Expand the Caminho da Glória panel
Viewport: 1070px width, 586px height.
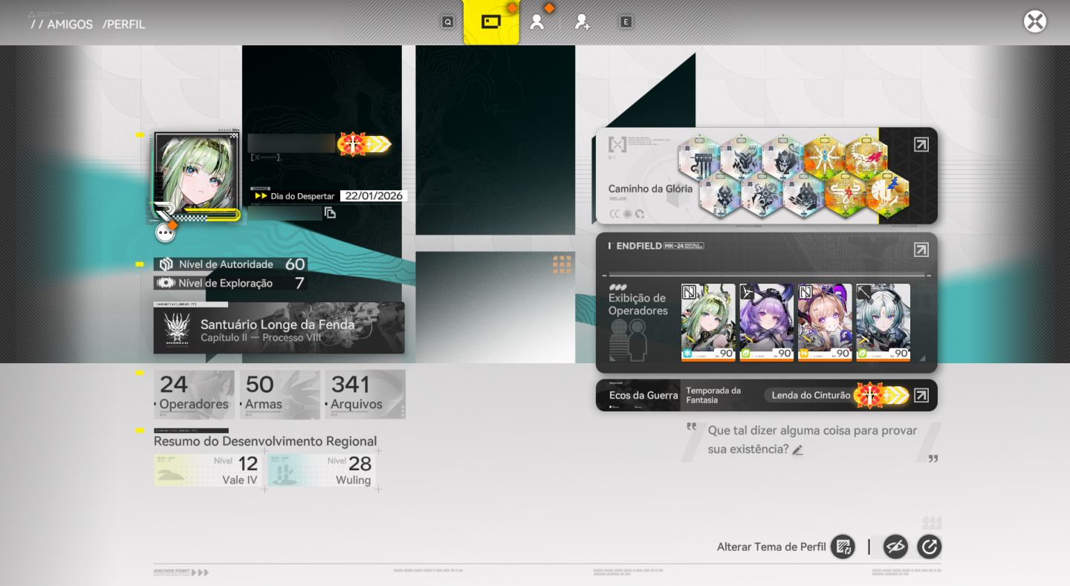[x=921, y=145]
